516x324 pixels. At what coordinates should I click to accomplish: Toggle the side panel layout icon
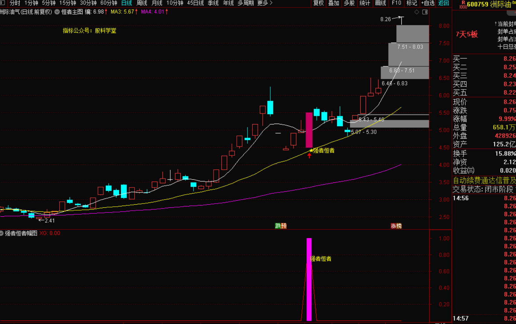click(x=425, y=12)
